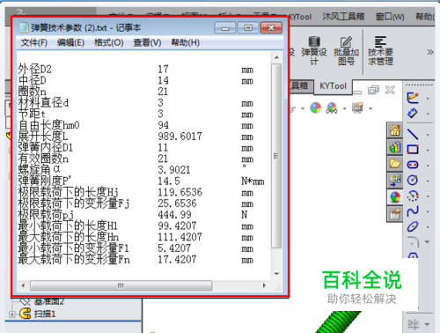The width and height of the screenshot is (440, 333).
Task: Click Notepad vertical scrollbar down arrow
Action: click(x=276, y=274)
